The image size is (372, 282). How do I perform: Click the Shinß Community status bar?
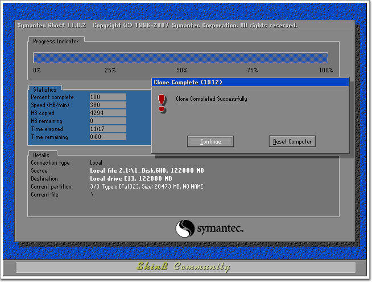(x=185, y=267)
